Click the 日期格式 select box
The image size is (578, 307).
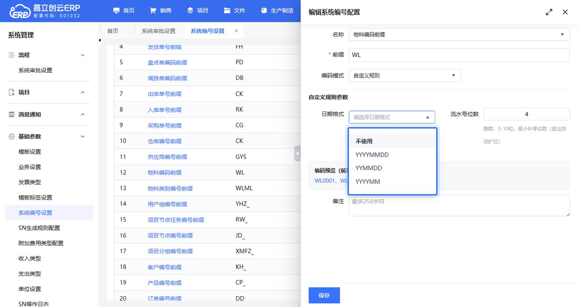click(392, 117)
